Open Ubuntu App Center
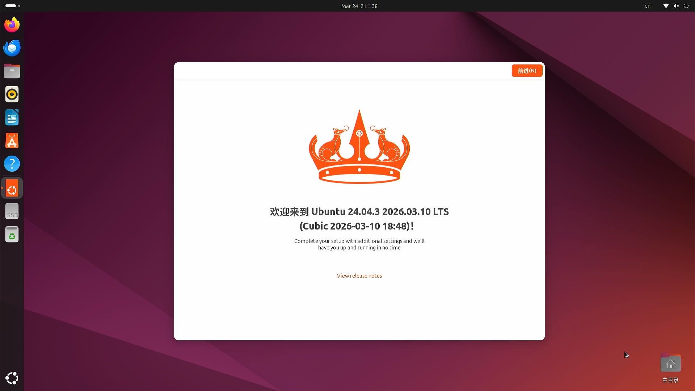This screenshot has width=695, height=391. (x=12, y=140)
